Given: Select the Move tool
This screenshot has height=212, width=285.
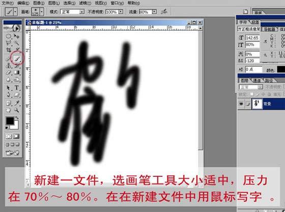Looking at the screenshot, I should (16, 36).
